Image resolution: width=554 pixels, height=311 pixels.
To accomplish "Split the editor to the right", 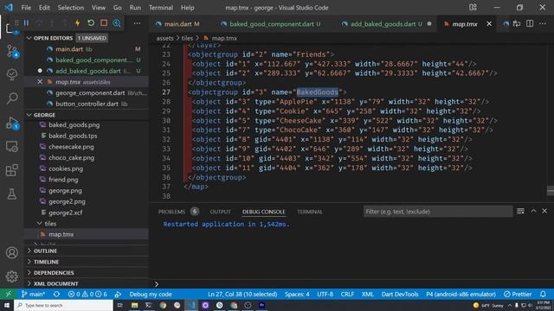I will click(x=530, y=23).
